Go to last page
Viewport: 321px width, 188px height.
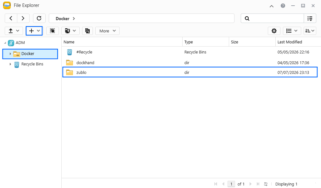coord(258,184)
